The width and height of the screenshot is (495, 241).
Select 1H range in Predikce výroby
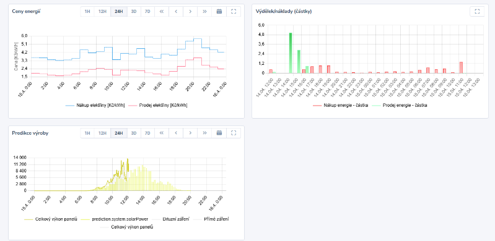tap(87, 133)
